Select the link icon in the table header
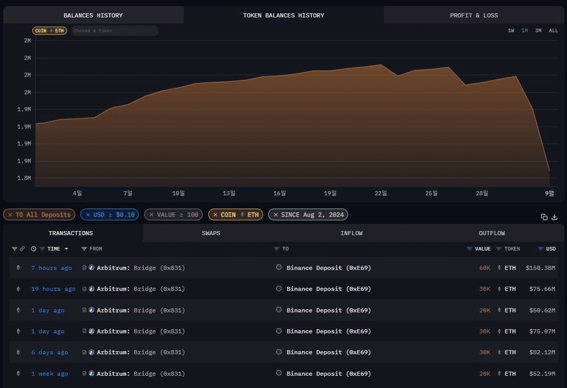 click(x=22, y=248)
